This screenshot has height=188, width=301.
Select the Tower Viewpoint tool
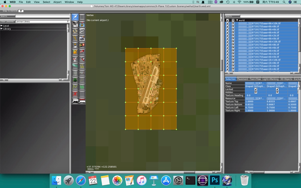(x=75, y=59)
